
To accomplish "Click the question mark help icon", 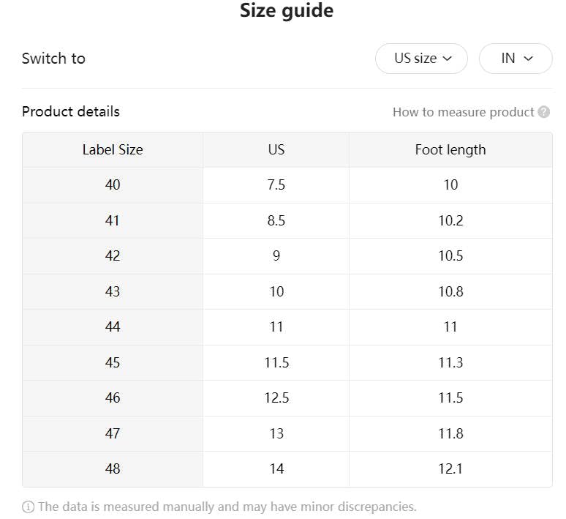I will 543,112.
